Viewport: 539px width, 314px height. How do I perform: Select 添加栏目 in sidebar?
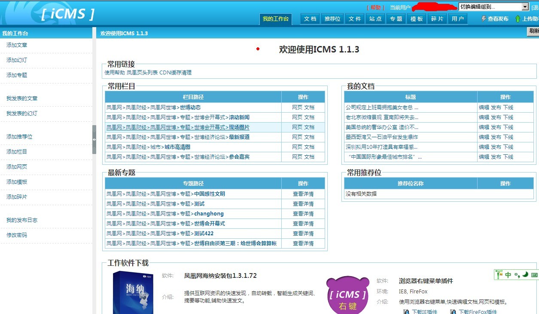pyautogui.click(x=17, y=152)
